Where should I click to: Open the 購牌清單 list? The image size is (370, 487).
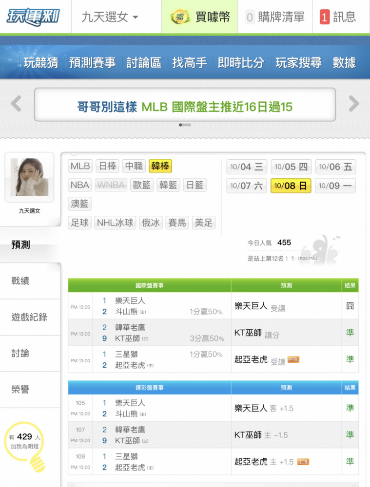275,17
